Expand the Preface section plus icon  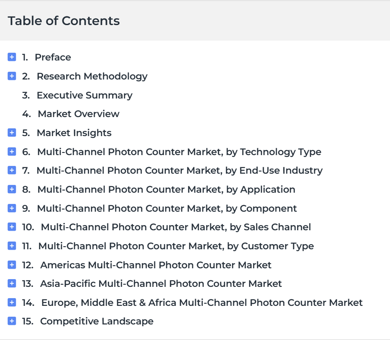pos(12,57)
